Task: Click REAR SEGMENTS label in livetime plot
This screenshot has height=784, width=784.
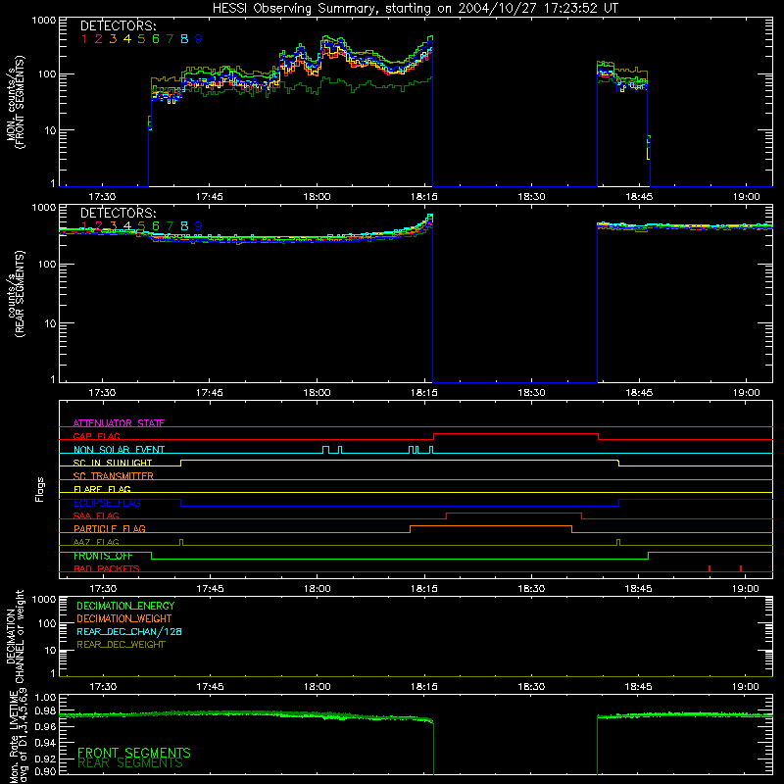Action: (130, 763)
